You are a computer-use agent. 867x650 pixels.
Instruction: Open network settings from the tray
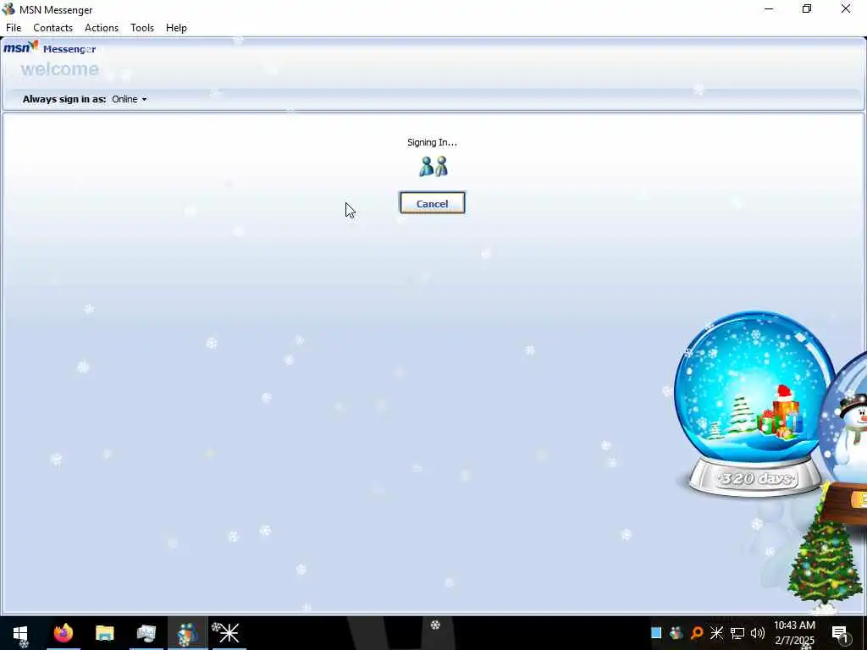pos(737,633)
